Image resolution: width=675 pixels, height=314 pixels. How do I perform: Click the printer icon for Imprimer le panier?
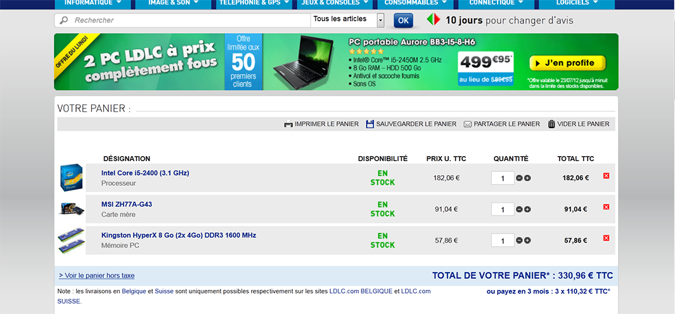(x=288, y=124)
